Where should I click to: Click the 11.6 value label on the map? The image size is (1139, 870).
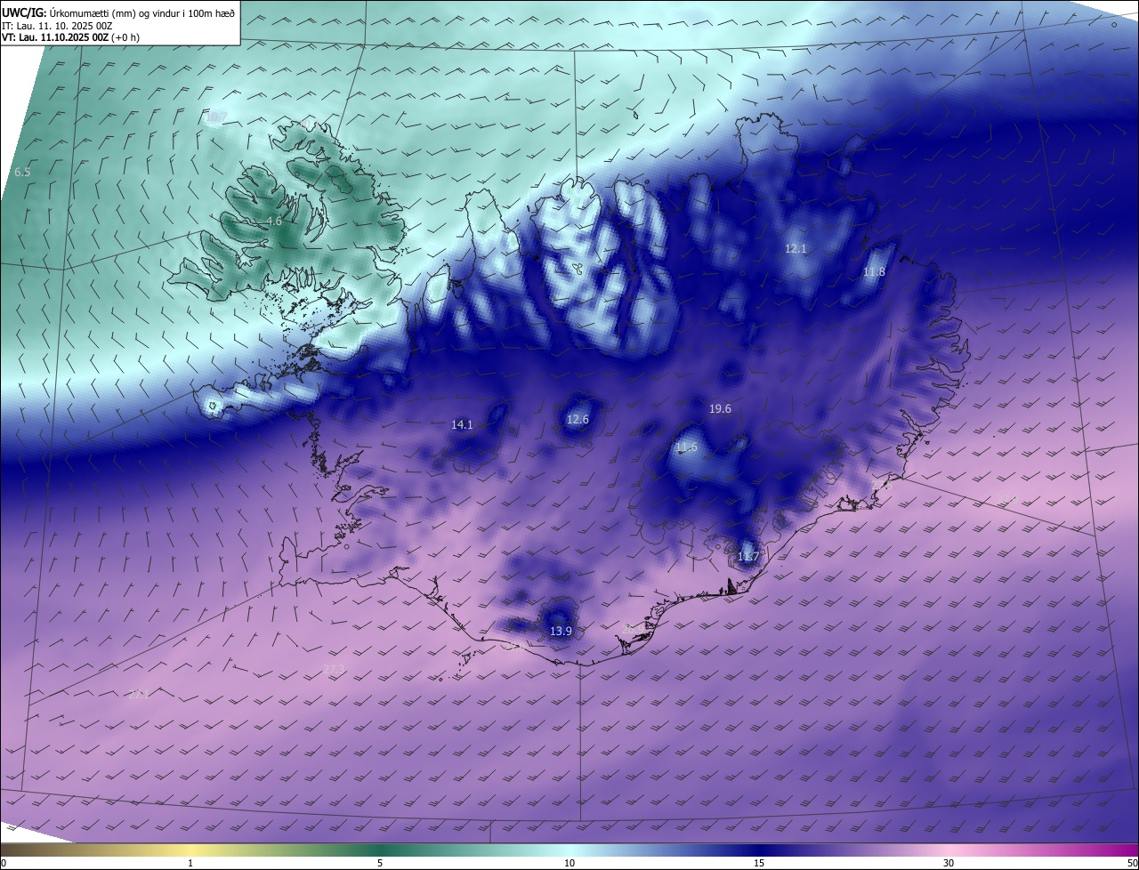pos(687,447)
